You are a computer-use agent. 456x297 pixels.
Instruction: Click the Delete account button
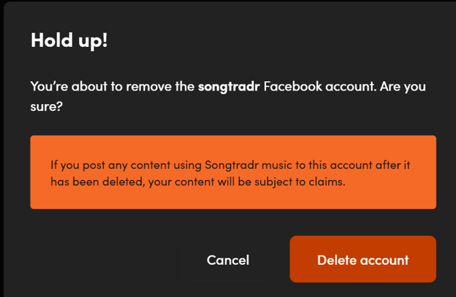pos(363,260)
